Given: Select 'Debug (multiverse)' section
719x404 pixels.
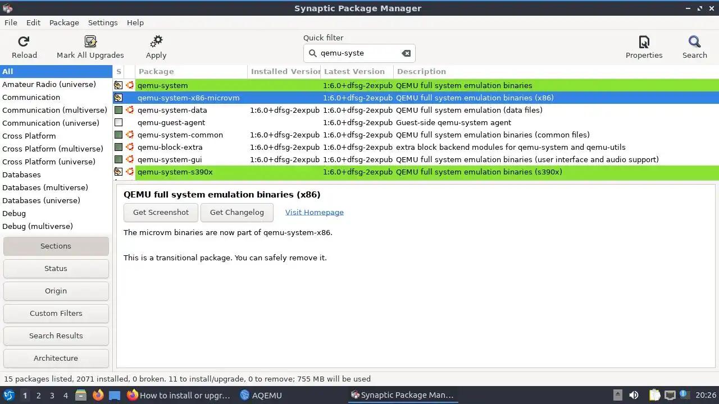Looking at the screenshot, I should point(56,226).
